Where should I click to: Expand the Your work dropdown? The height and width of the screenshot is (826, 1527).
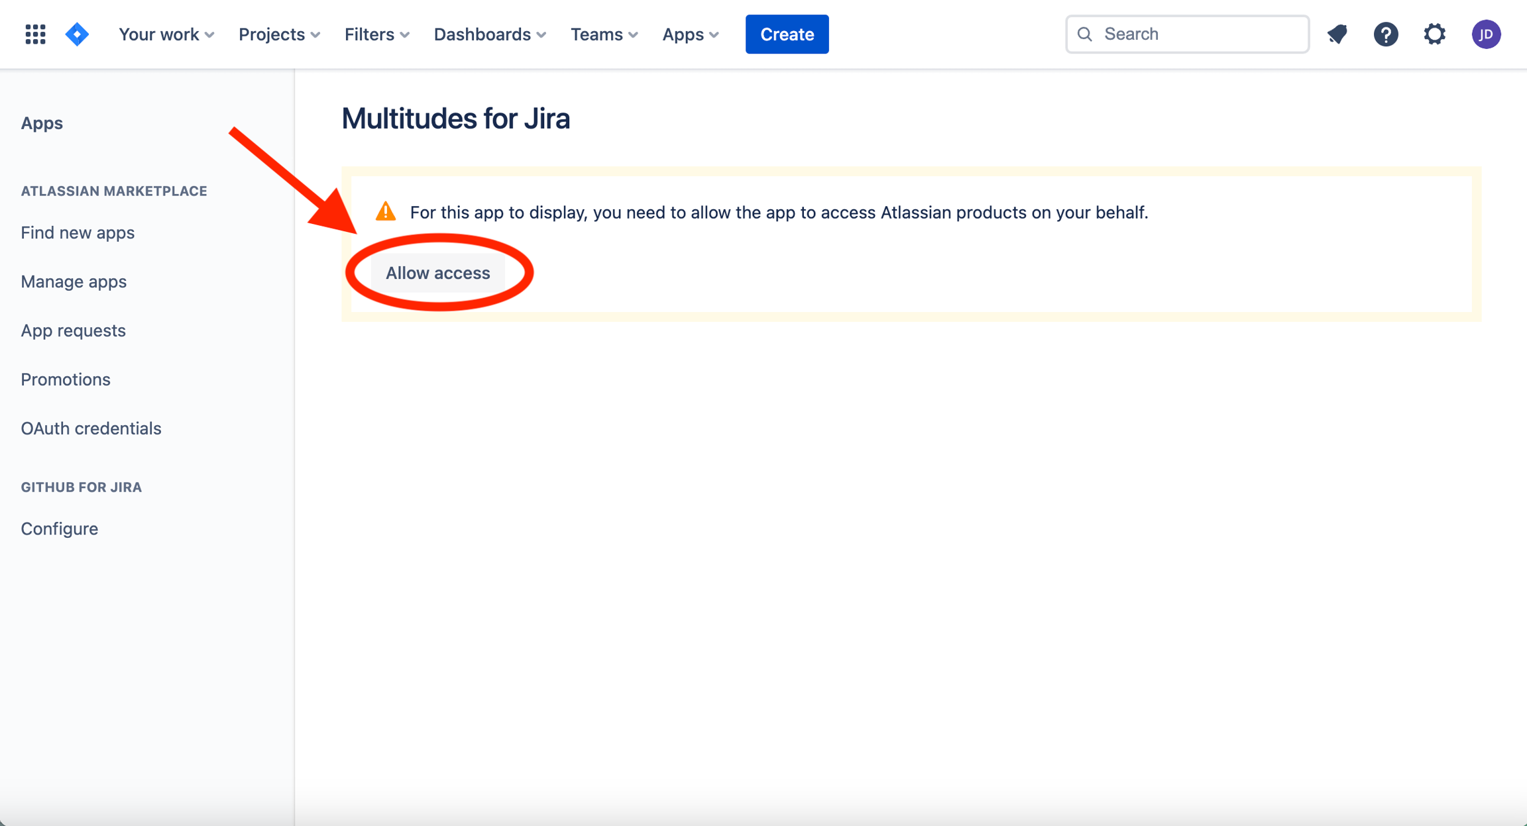(x=166, y=34)
